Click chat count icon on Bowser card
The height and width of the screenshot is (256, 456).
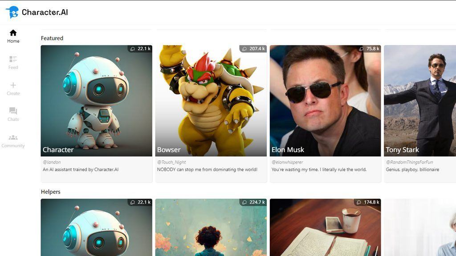[244, 49]
